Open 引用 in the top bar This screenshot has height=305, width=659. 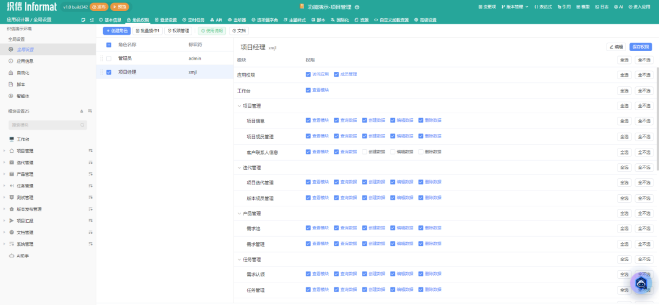tap(564, 7)
